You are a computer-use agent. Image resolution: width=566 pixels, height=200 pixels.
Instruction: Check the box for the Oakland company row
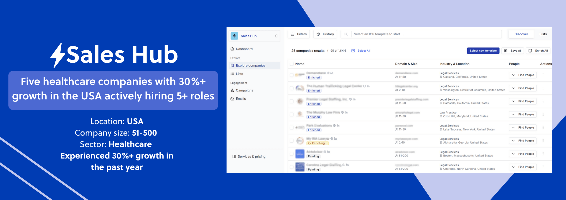tap(292, 75)
